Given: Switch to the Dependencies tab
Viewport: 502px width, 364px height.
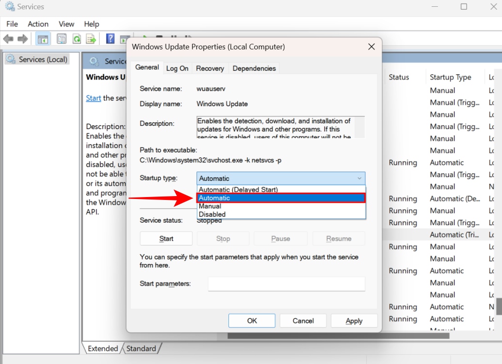Looking at the screenshot, I should point(254,68).
